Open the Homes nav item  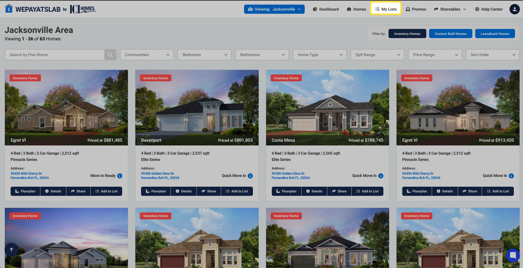pos(356,9)
